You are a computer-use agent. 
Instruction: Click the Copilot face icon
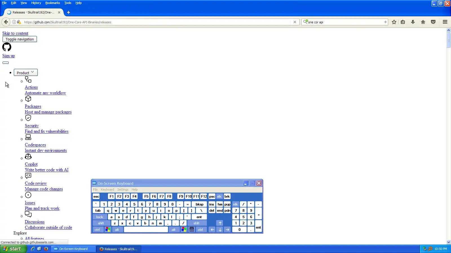click(x=28, y=156)
